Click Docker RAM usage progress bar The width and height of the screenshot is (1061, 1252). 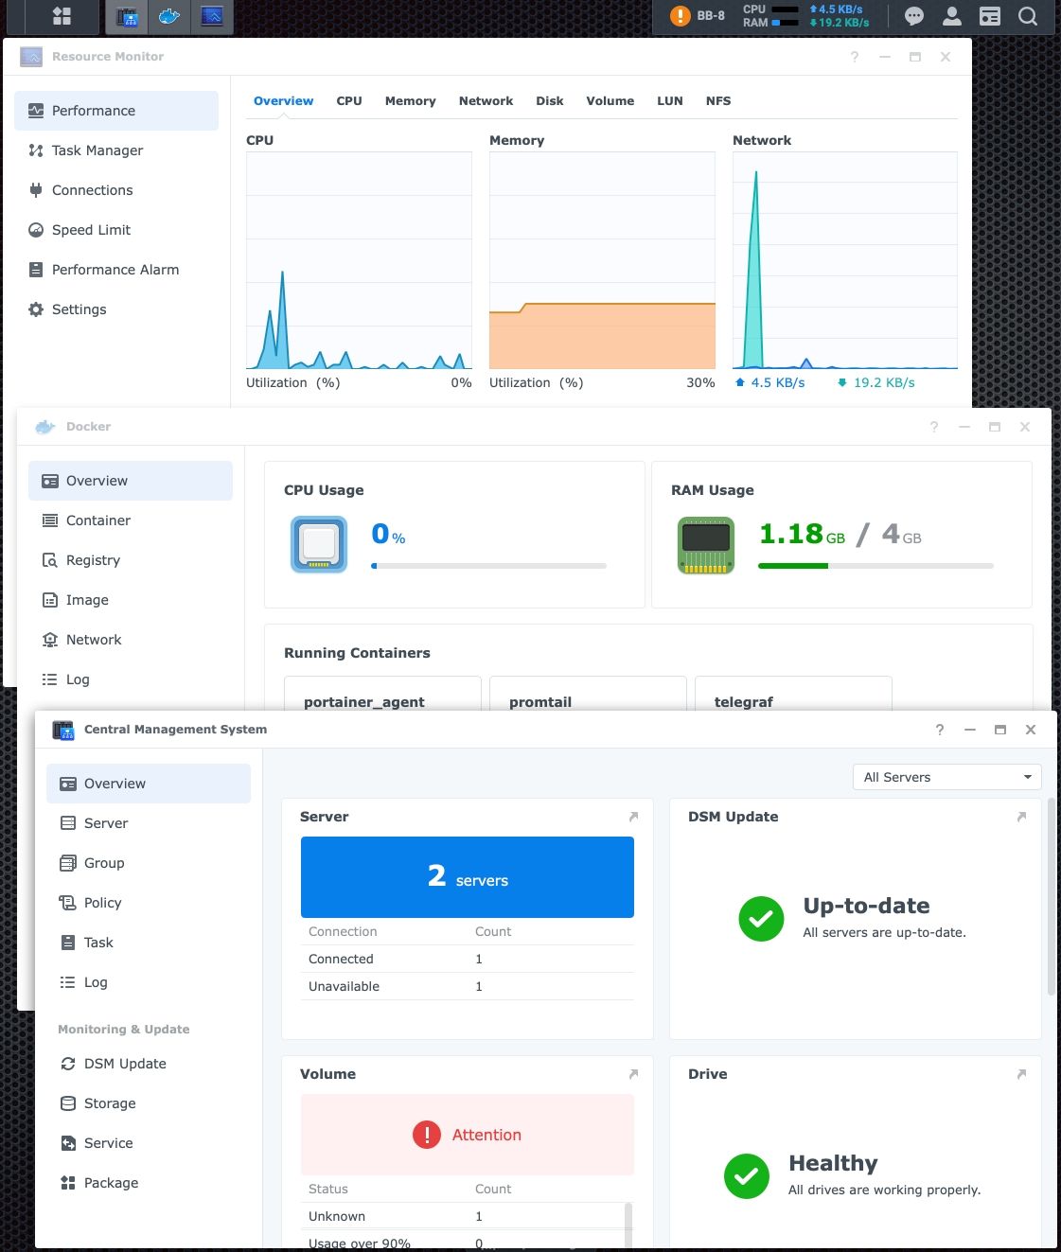click(876, 566)
